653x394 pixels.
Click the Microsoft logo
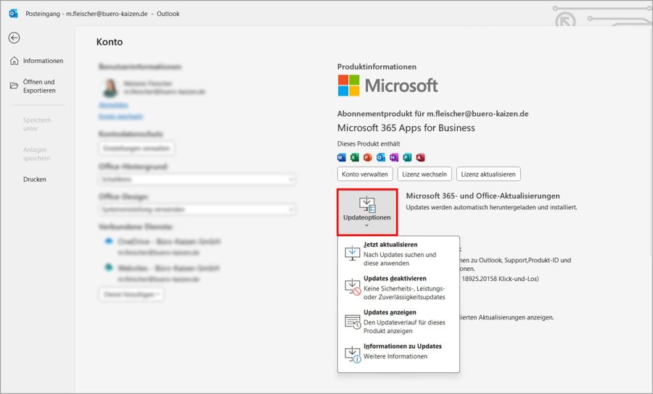(387, 85)
